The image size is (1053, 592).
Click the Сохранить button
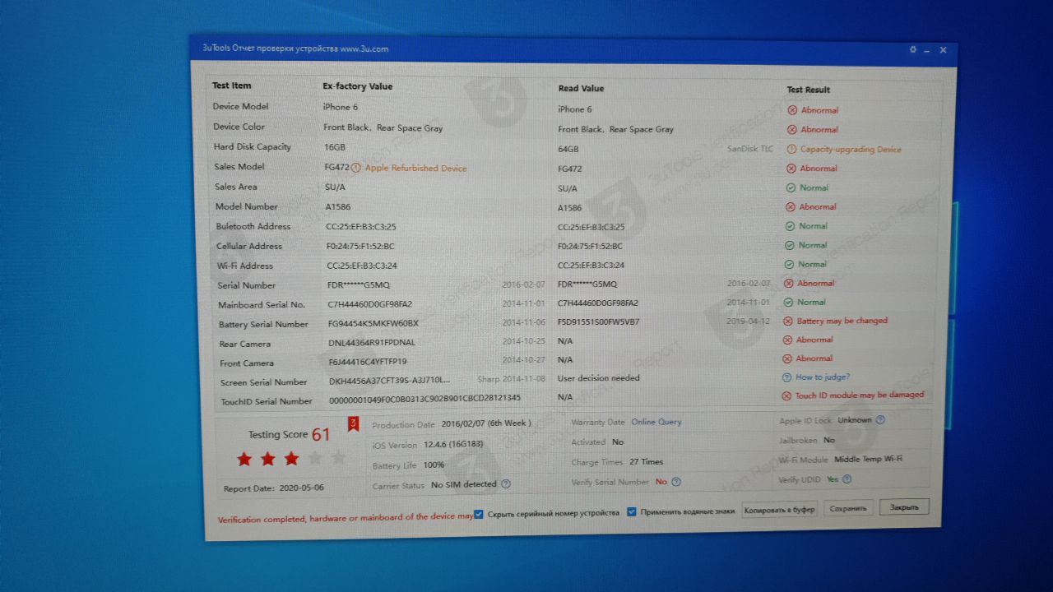pos(848,508)
